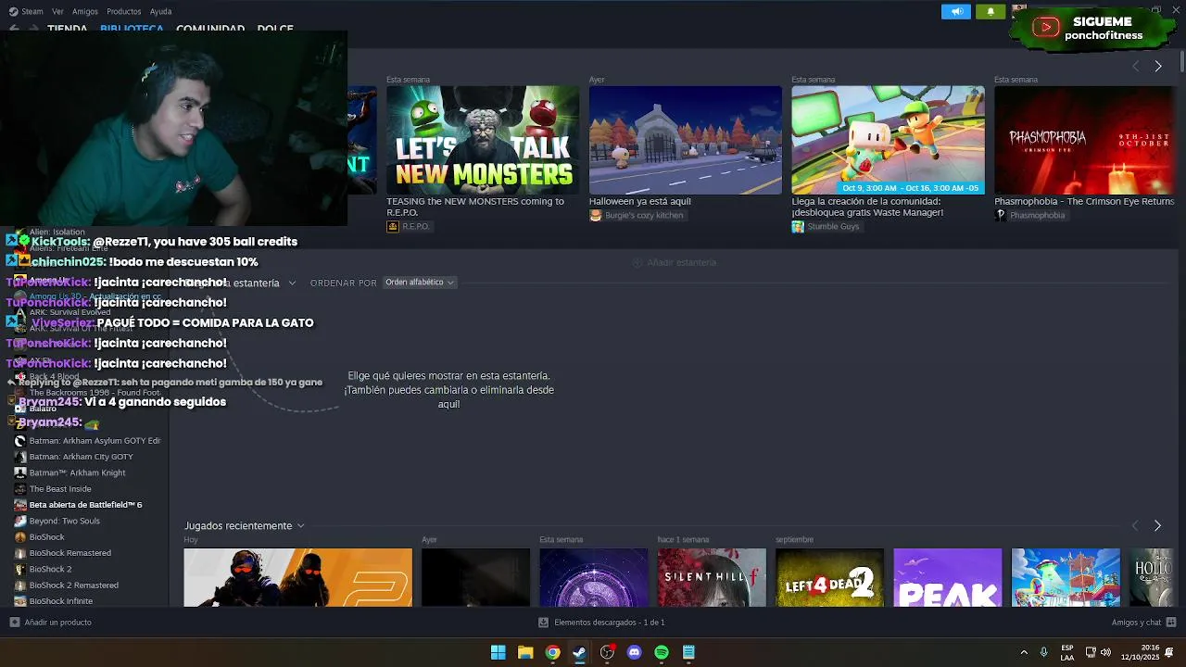Select The Beast Inside in library list
This screenshot has width=1186, height=667.
coord(60,489)
